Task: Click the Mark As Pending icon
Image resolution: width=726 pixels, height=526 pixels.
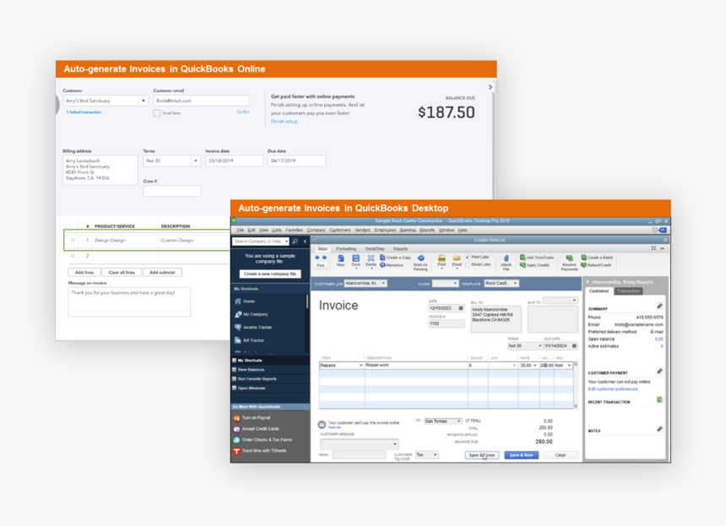Action: pyautogui.click(x=420, y=261)
